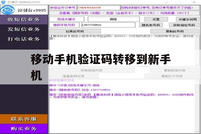
Task: Click log line 操作-[随机取号码]
Action: [80, 90]
